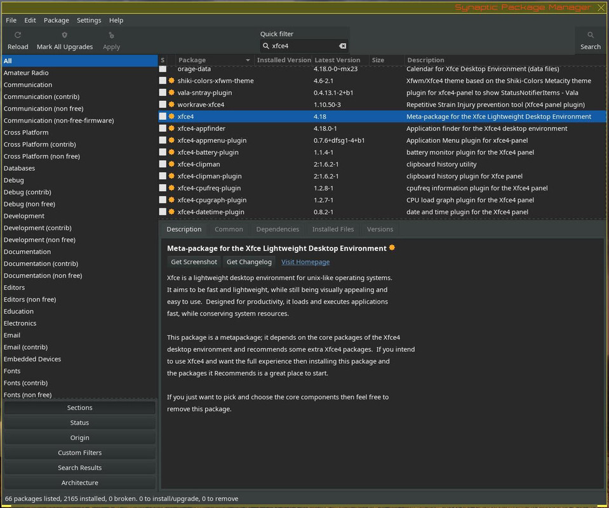Open the Edit menu
This screenshot has height=508, width=609.
click(30, 20)
